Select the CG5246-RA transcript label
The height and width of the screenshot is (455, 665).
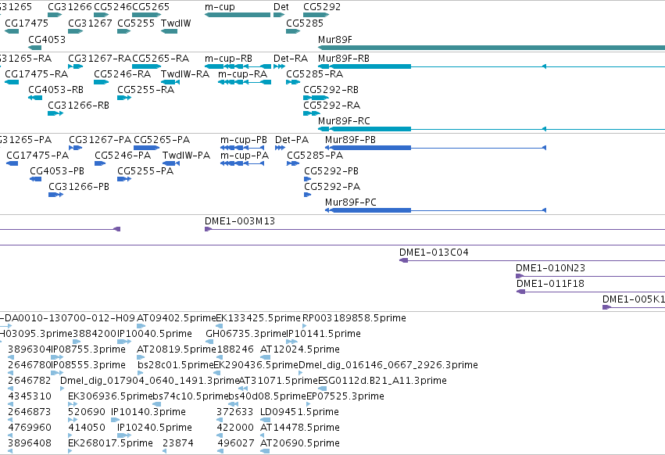[122, 73]
